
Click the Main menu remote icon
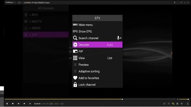(x=75, y=25)
